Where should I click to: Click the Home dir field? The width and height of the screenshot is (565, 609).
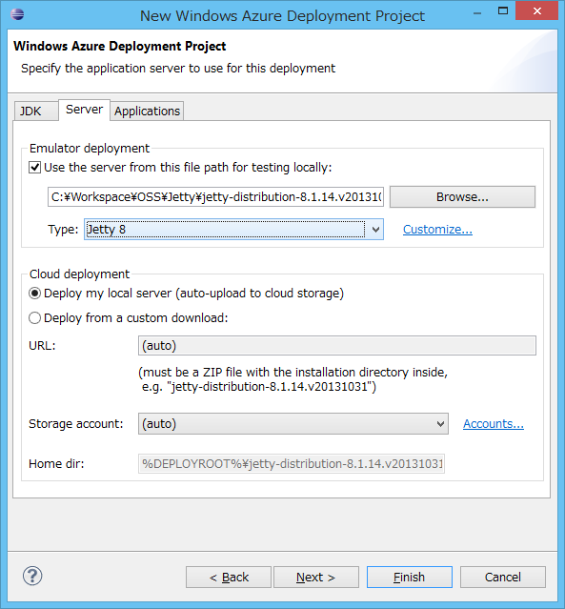tap(292, 464)
